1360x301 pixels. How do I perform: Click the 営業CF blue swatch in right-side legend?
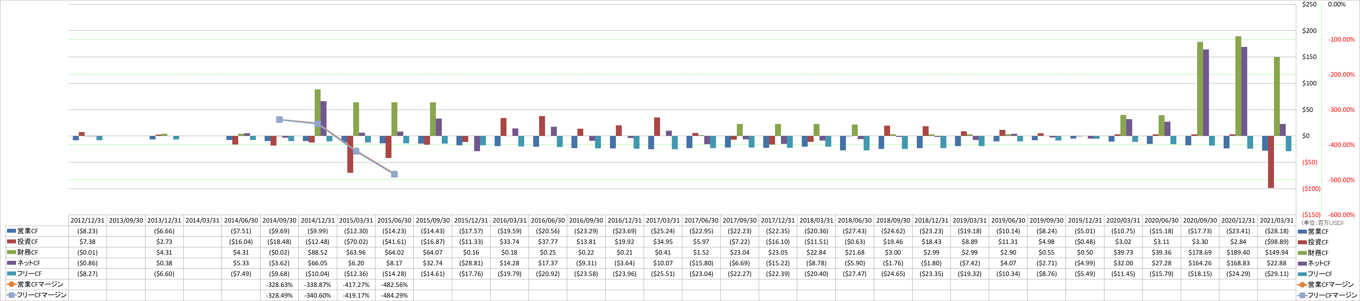(x=1302, y=232)
